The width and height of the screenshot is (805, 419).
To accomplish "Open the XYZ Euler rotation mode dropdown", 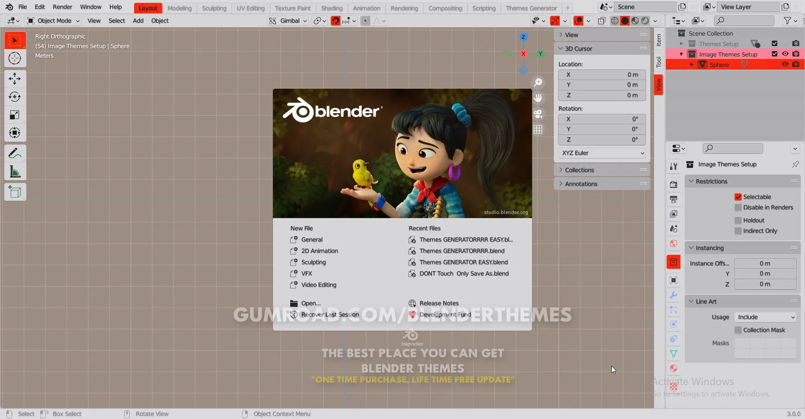I will [x=602, y=153].
